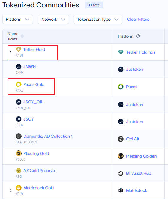This screenshot has width=168, height=199.
Task: Click the Clear Filters link
Action: [x=138, y=19]
